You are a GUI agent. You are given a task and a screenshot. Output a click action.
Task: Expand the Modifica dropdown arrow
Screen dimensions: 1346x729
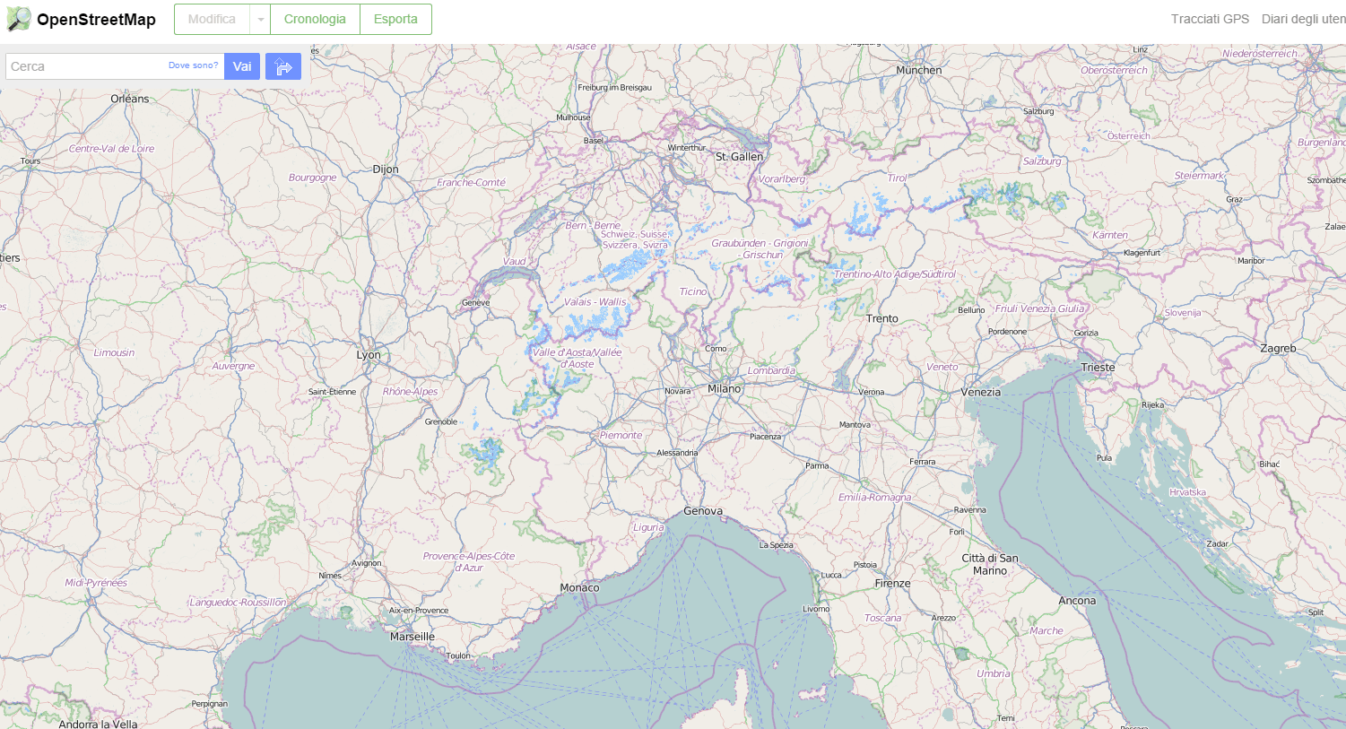coord(260,20)
